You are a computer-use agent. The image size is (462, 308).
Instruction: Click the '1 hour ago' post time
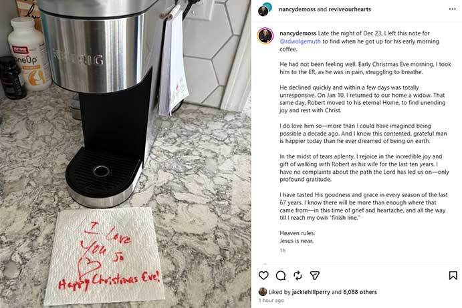coord(271,301)
